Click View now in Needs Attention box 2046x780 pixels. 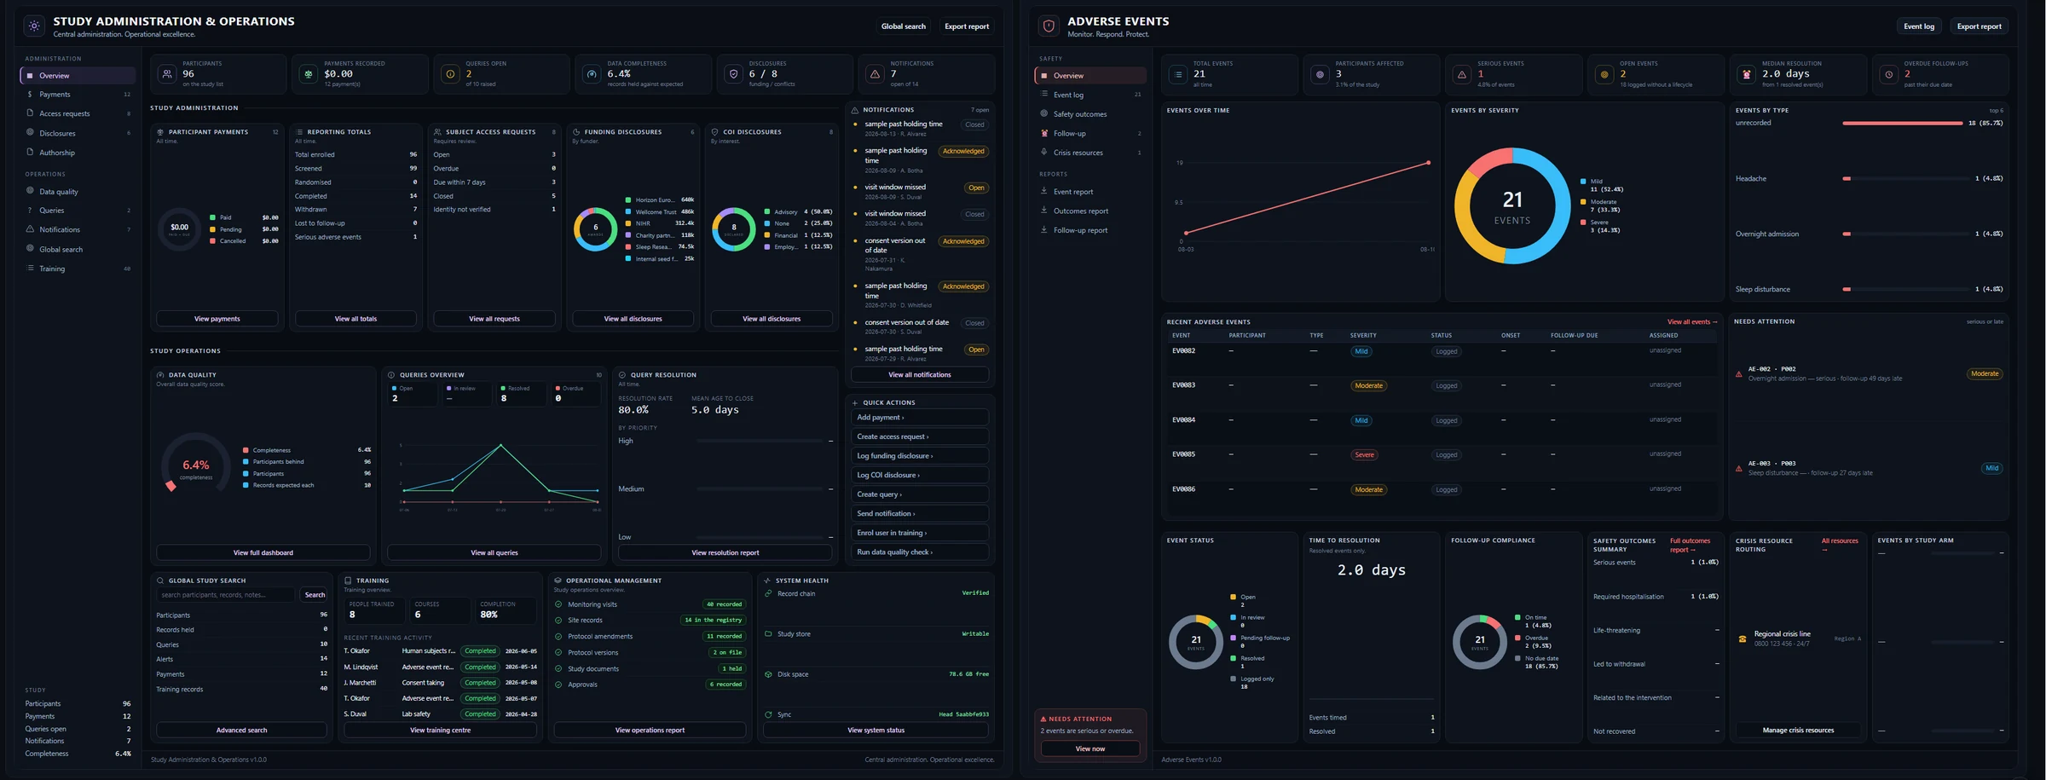point(1089,748)
